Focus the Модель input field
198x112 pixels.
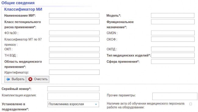(173, 15)
